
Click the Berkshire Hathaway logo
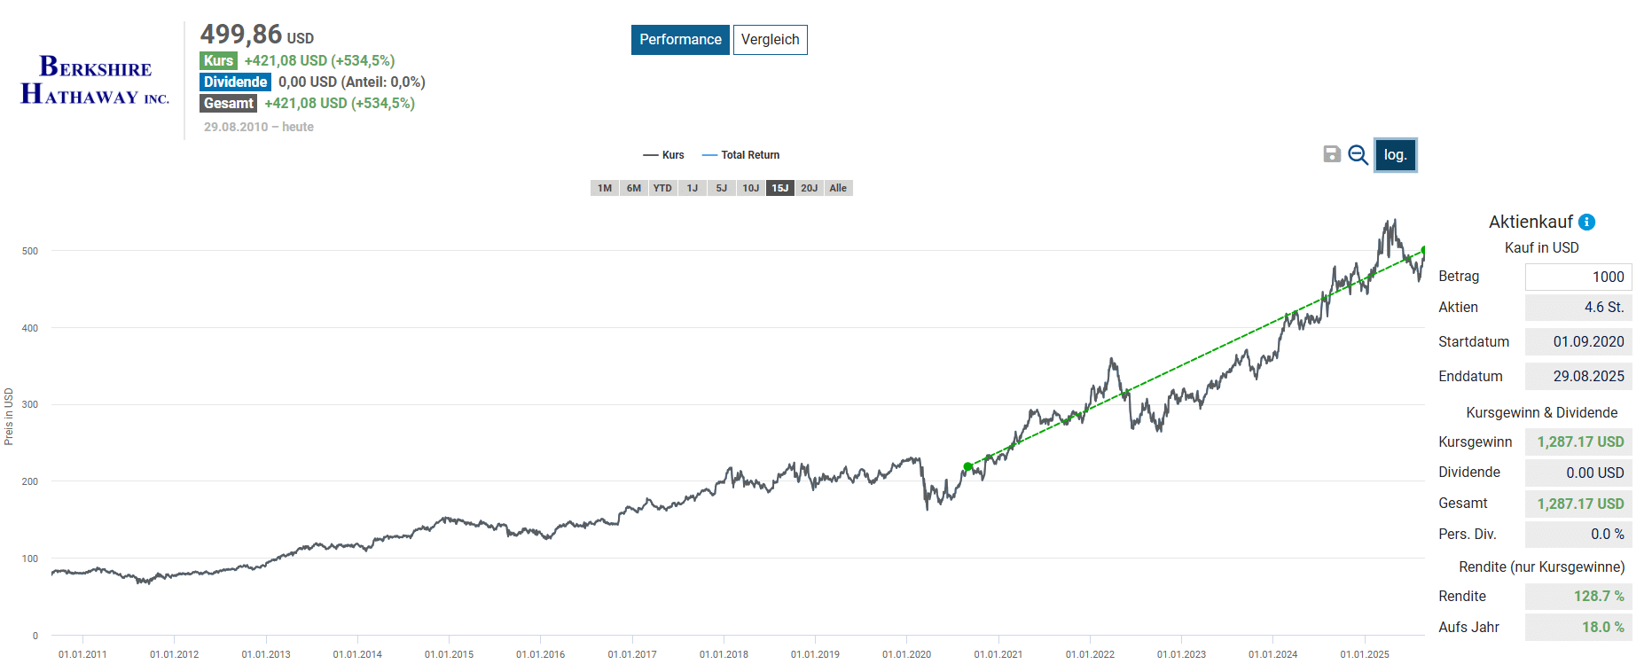tap(95, 81)
